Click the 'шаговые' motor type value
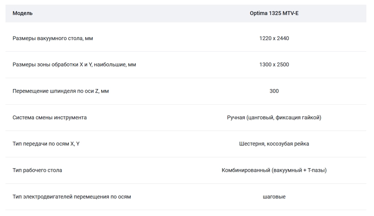Screen dimensions: 374x216 pos(274,197)
